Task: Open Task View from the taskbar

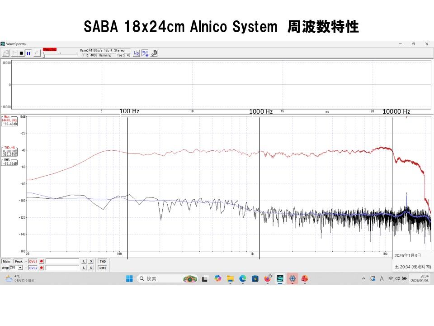Action: (205, 278)
